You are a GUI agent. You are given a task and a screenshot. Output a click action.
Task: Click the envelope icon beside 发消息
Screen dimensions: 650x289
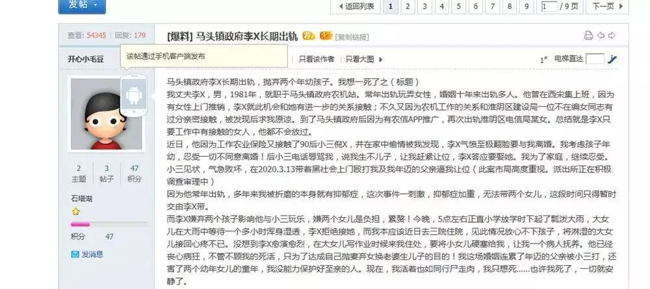(74, 255)
